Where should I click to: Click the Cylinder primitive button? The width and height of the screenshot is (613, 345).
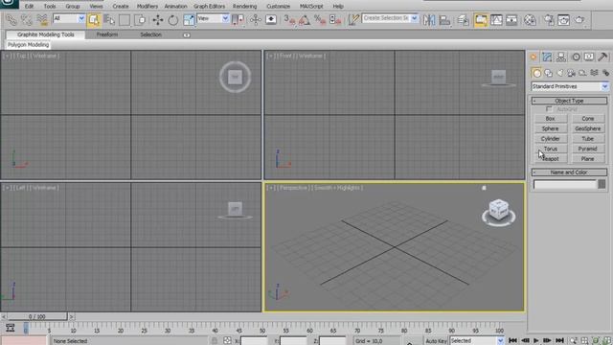pos(551,138)
